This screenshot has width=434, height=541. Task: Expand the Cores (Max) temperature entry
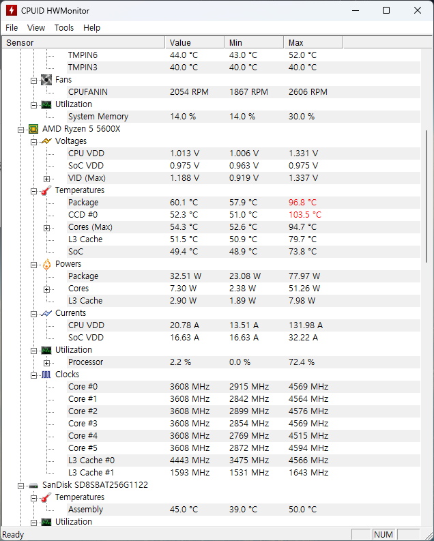tap(47, 227)
